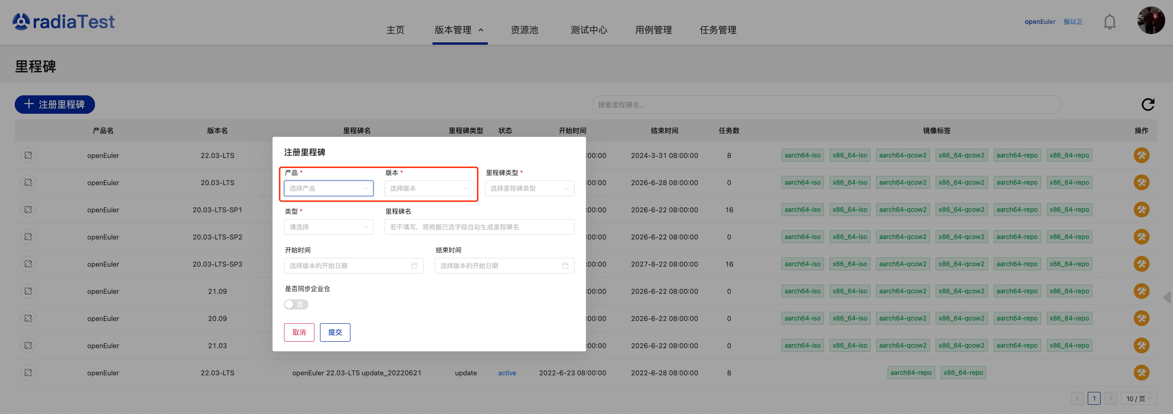This screenshot has width=1173, height=414.
Task: Open the 选择产品 product dropdown
Action: tap(328, 188)
